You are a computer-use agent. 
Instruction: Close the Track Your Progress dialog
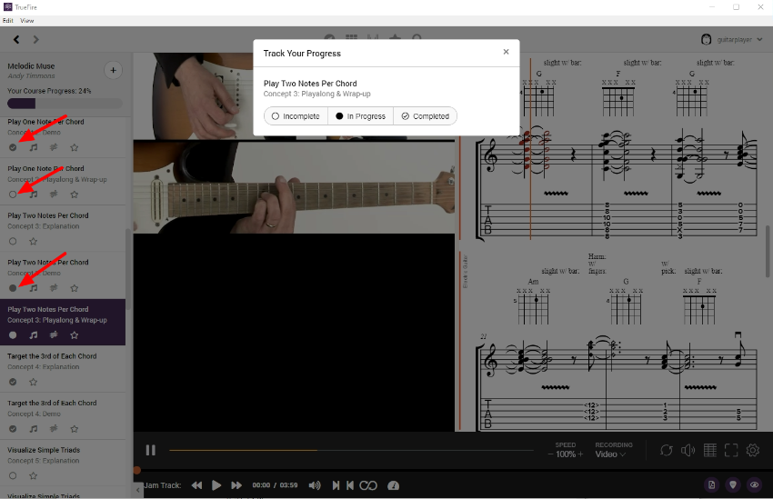[x=506, y=52]
